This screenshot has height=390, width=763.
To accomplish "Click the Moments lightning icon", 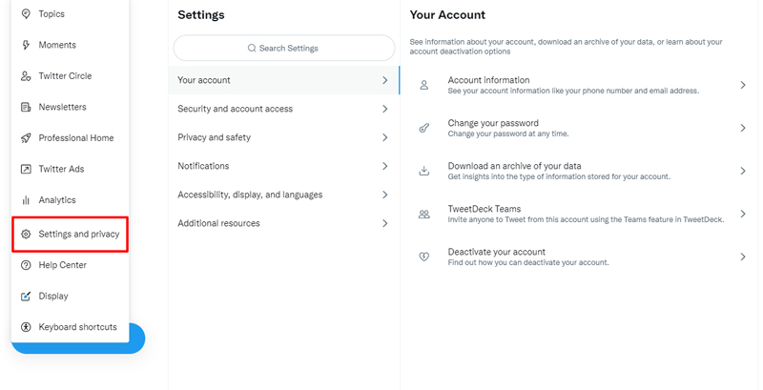I will coord(26,45).
